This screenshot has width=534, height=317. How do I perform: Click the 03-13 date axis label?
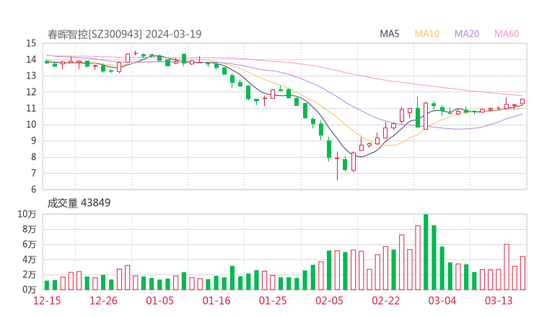click(x=499, y=300)
